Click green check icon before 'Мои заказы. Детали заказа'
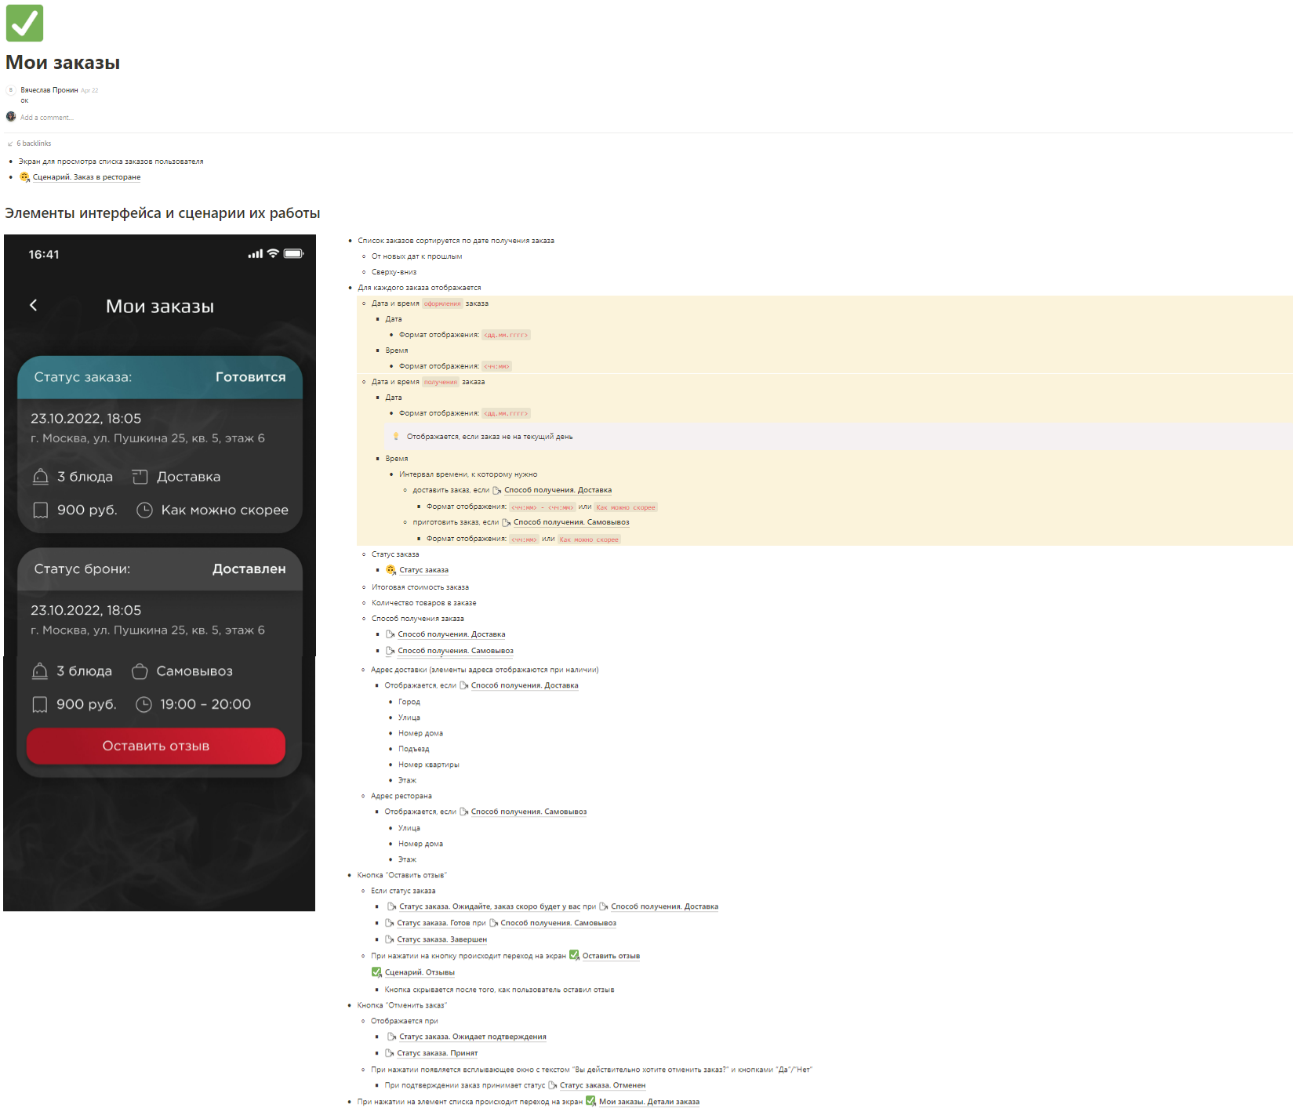The height and width of the screenshot is (1115, 1297). click(591, 1101)
